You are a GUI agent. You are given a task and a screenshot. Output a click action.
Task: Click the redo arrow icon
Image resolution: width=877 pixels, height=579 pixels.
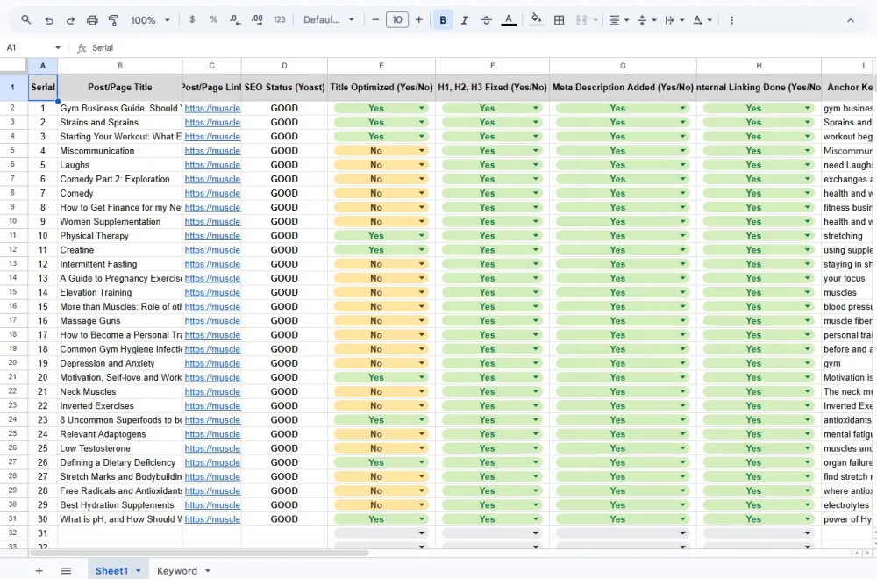pos(70,20)
